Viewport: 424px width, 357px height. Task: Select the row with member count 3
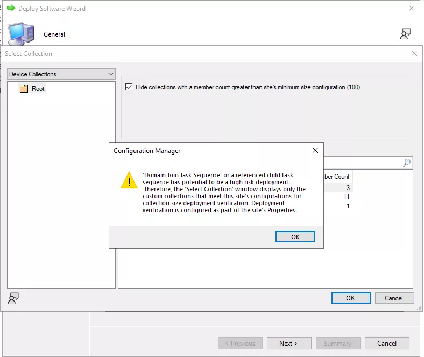tap(338, 187)
